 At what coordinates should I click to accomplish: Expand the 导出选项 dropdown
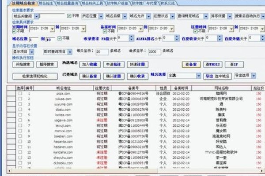tap(254, 76)
